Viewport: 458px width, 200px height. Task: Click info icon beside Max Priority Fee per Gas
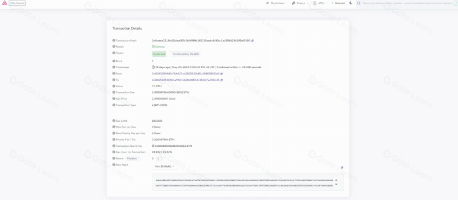pos(114,133)
